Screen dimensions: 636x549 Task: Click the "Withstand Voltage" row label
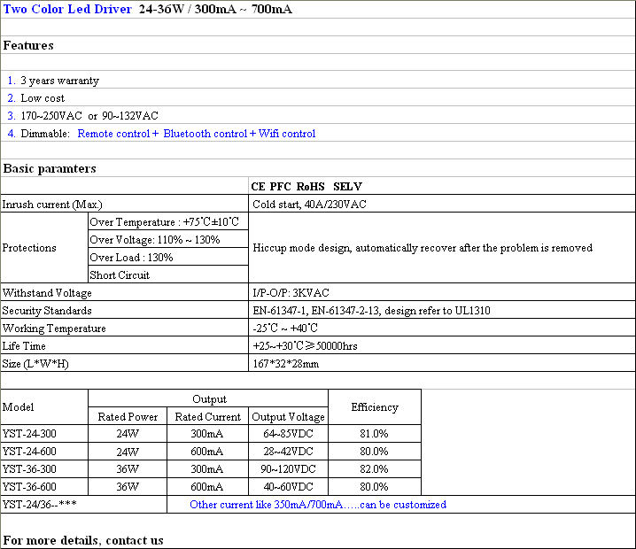(x=47, y=292)
